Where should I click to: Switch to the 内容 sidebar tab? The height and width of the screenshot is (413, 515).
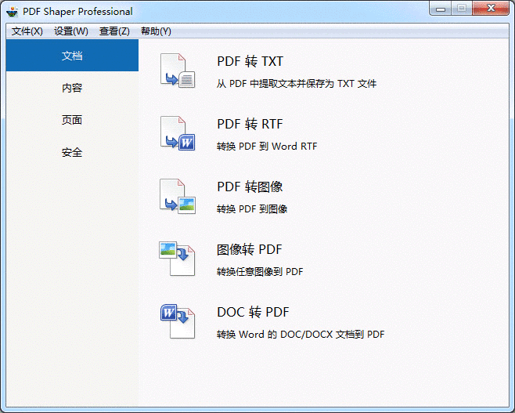point(72,88)
